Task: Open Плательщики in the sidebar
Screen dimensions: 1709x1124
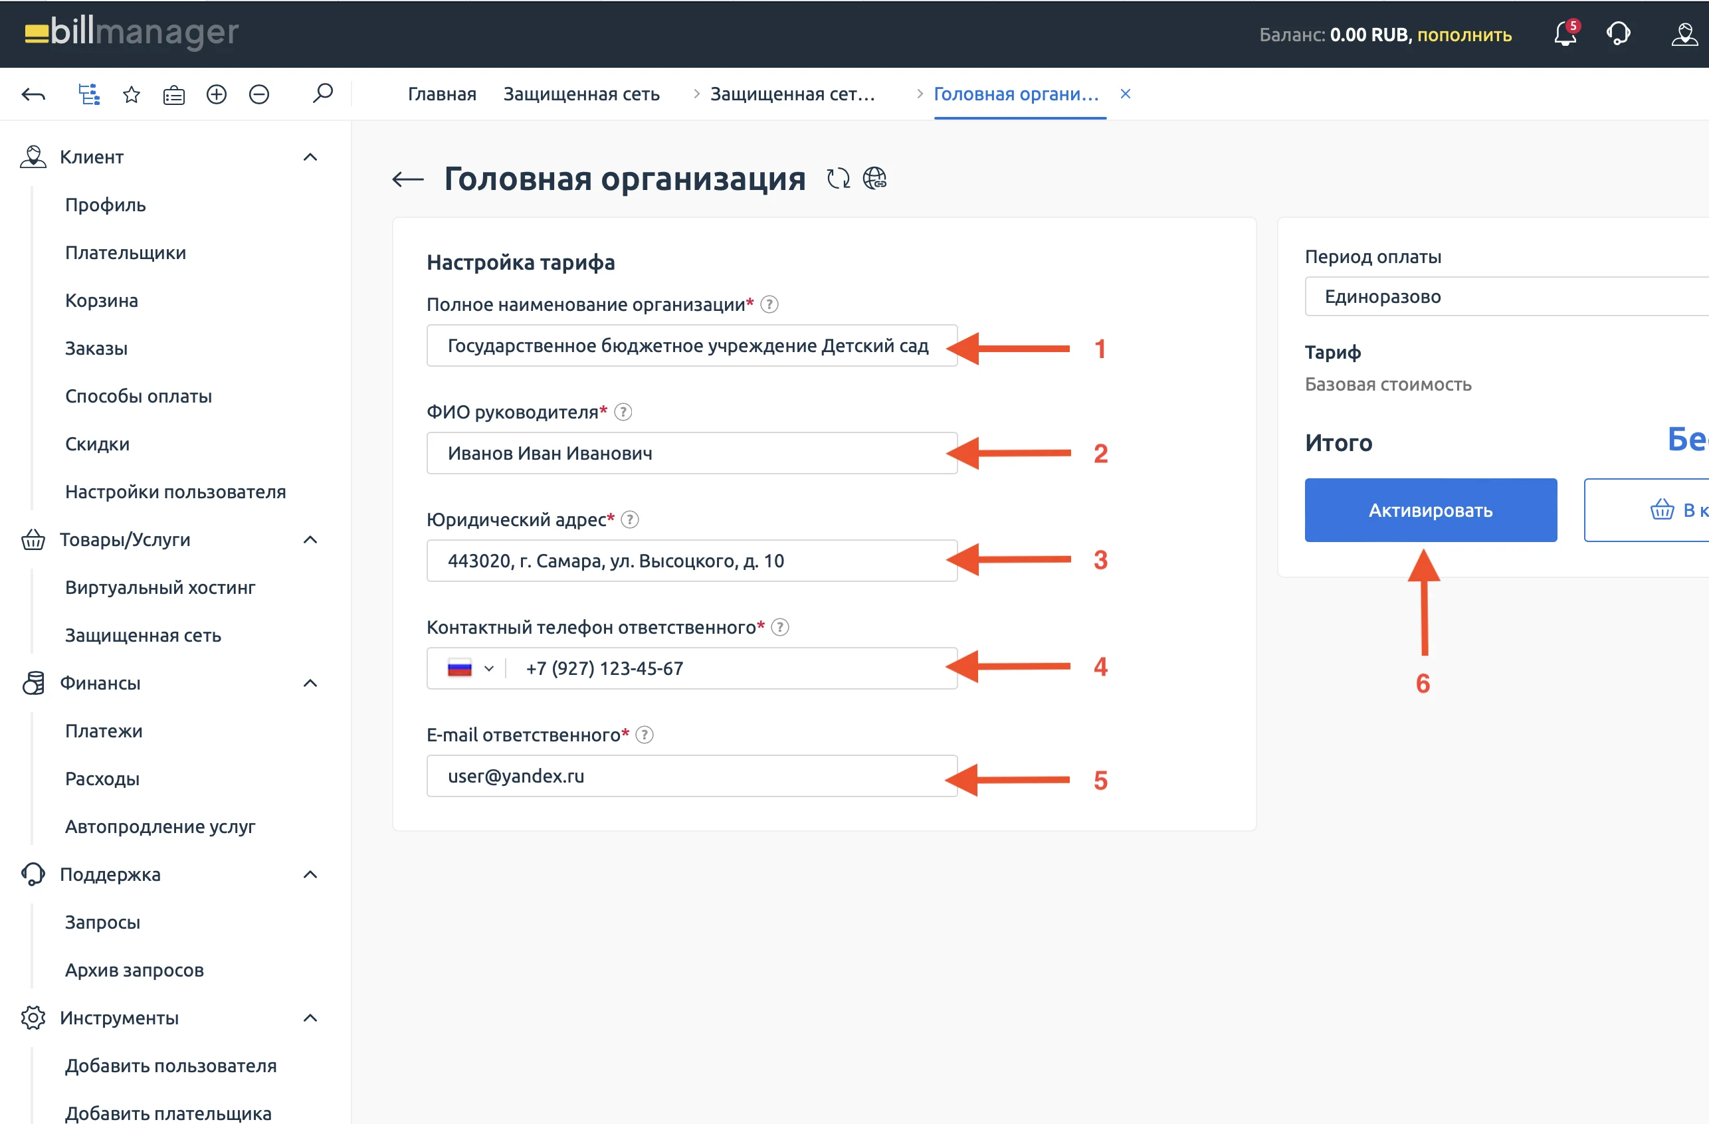Action: click(126, 252)
